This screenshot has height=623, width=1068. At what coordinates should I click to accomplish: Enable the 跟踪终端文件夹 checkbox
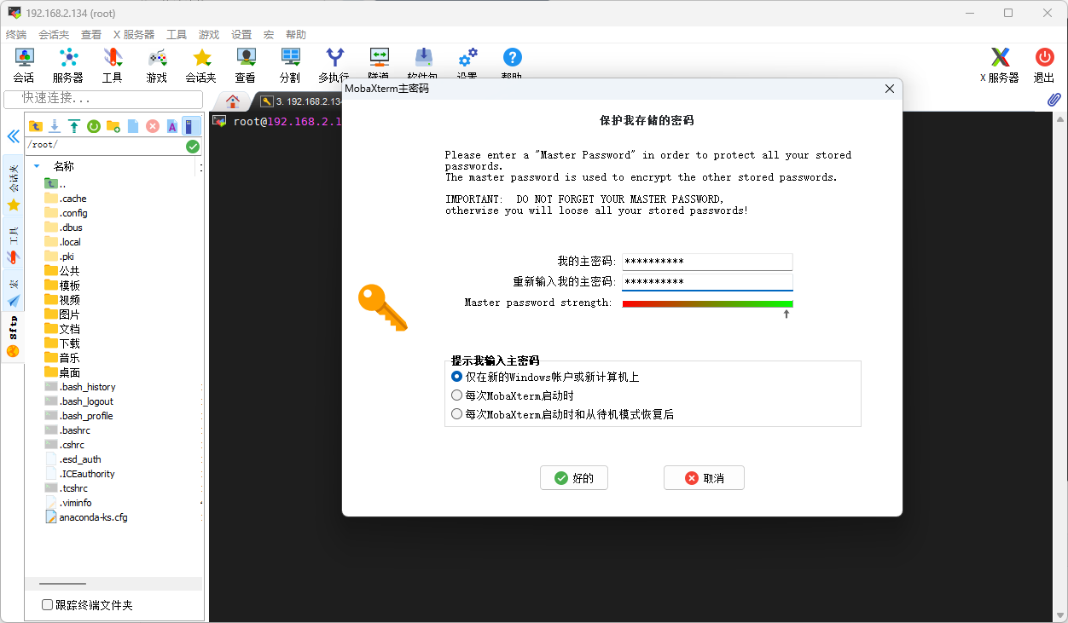pos(48,605)
